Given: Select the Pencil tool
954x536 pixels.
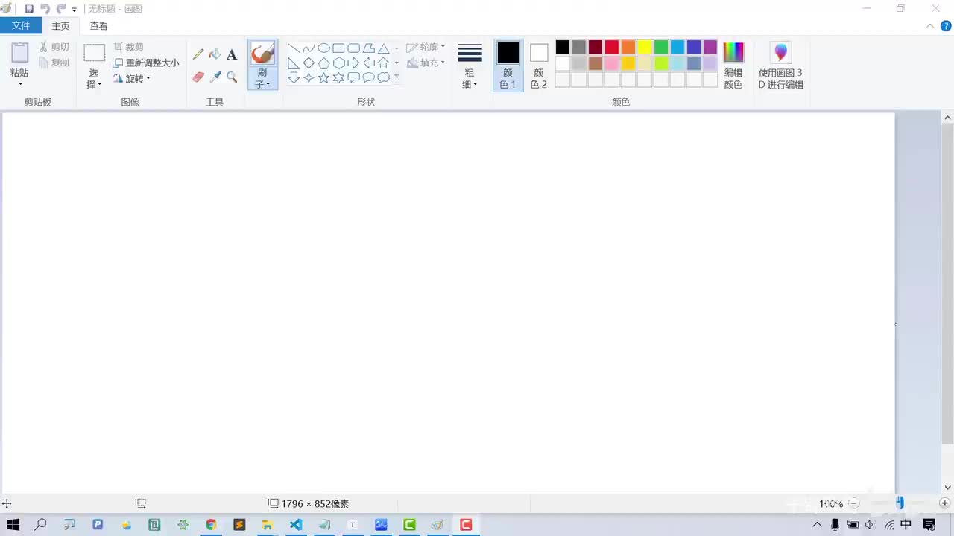Looking at the screenshot, I should pos(198,54).
